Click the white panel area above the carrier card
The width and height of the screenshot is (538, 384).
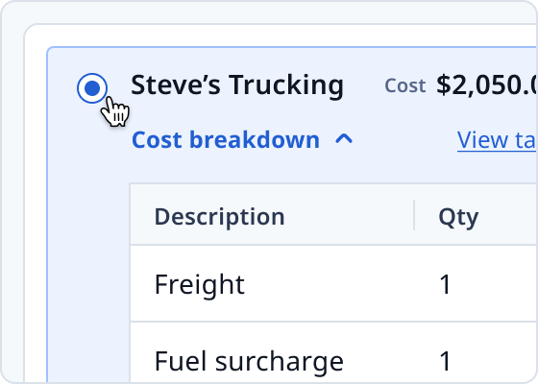click(280, 36)
